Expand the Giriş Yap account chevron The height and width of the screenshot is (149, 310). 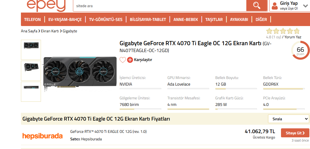point(305,6)
